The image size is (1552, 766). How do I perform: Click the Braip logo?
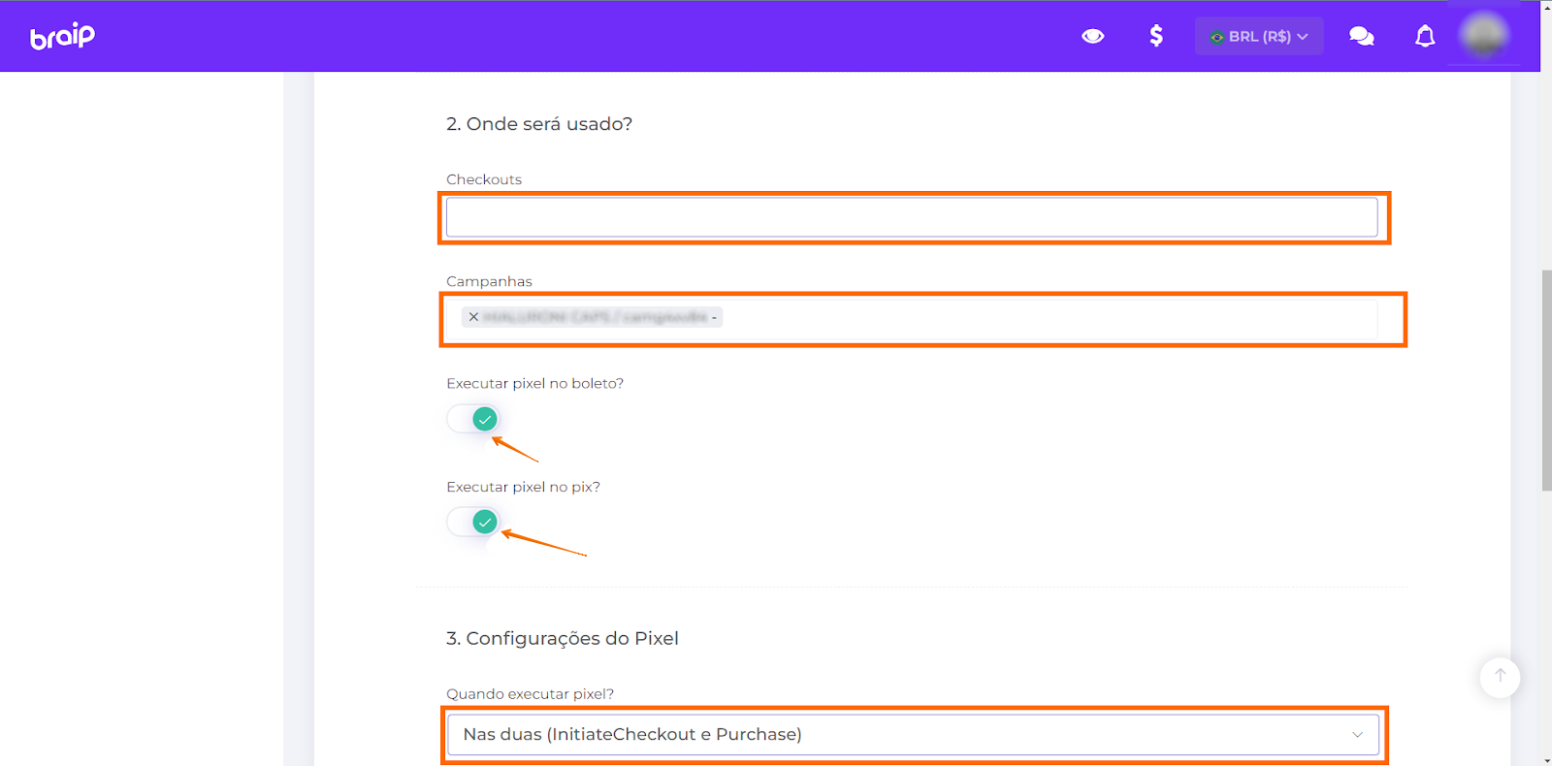click(x=62, y=36)
